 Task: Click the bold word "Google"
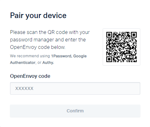click(x=80, y=56)
